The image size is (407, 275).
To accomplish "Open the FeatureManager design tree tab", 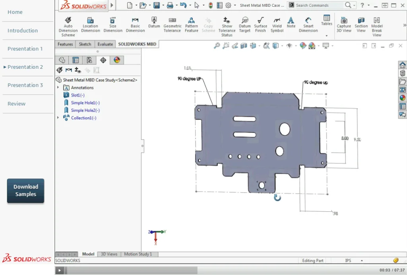I will [62, 60].
